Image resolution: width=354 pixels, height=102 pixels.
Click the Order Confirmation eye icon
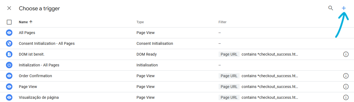click(9, 76)
